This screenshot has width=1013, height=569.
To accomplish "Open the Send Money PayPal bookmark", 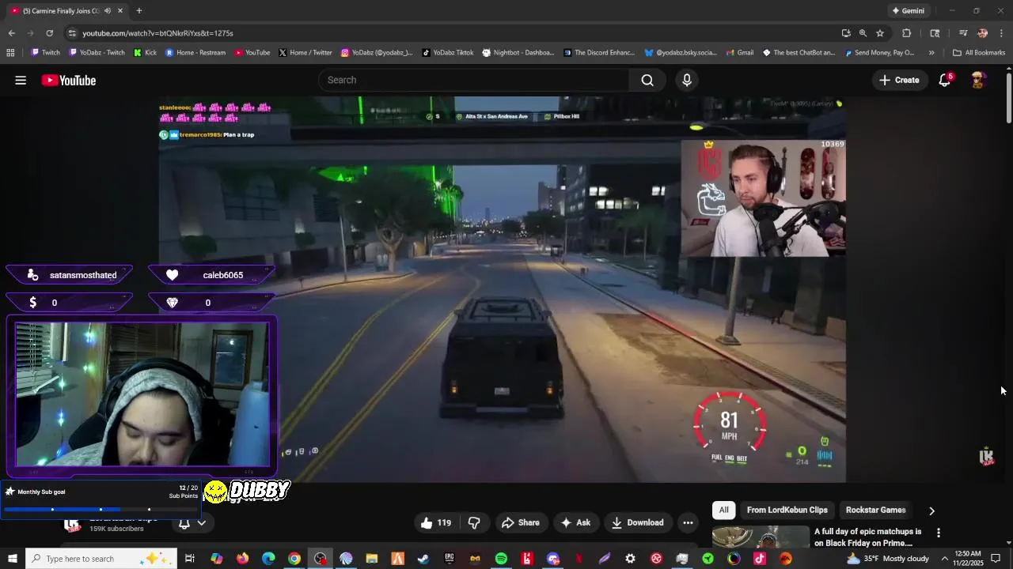I will (x=879, y=53).
